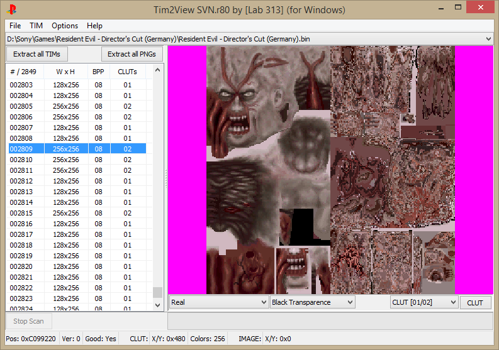Open the Options menu

click(65, 26)
